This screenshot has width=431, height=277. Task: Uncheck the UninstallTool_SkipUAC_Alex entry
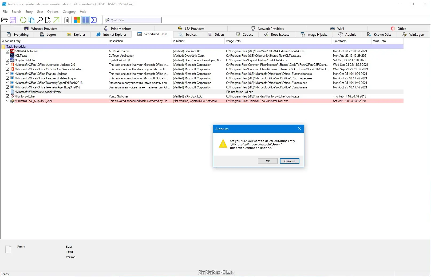[8, 101]
